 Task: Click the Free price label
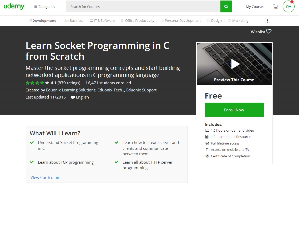pyautogui.click(x=213, y=96)
